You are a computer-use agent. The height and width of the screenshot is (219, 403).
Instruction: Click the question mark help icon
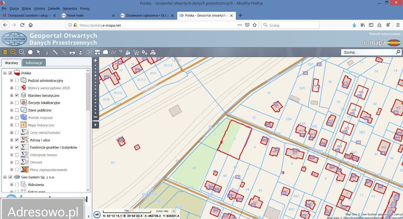[x=120, y=52]
